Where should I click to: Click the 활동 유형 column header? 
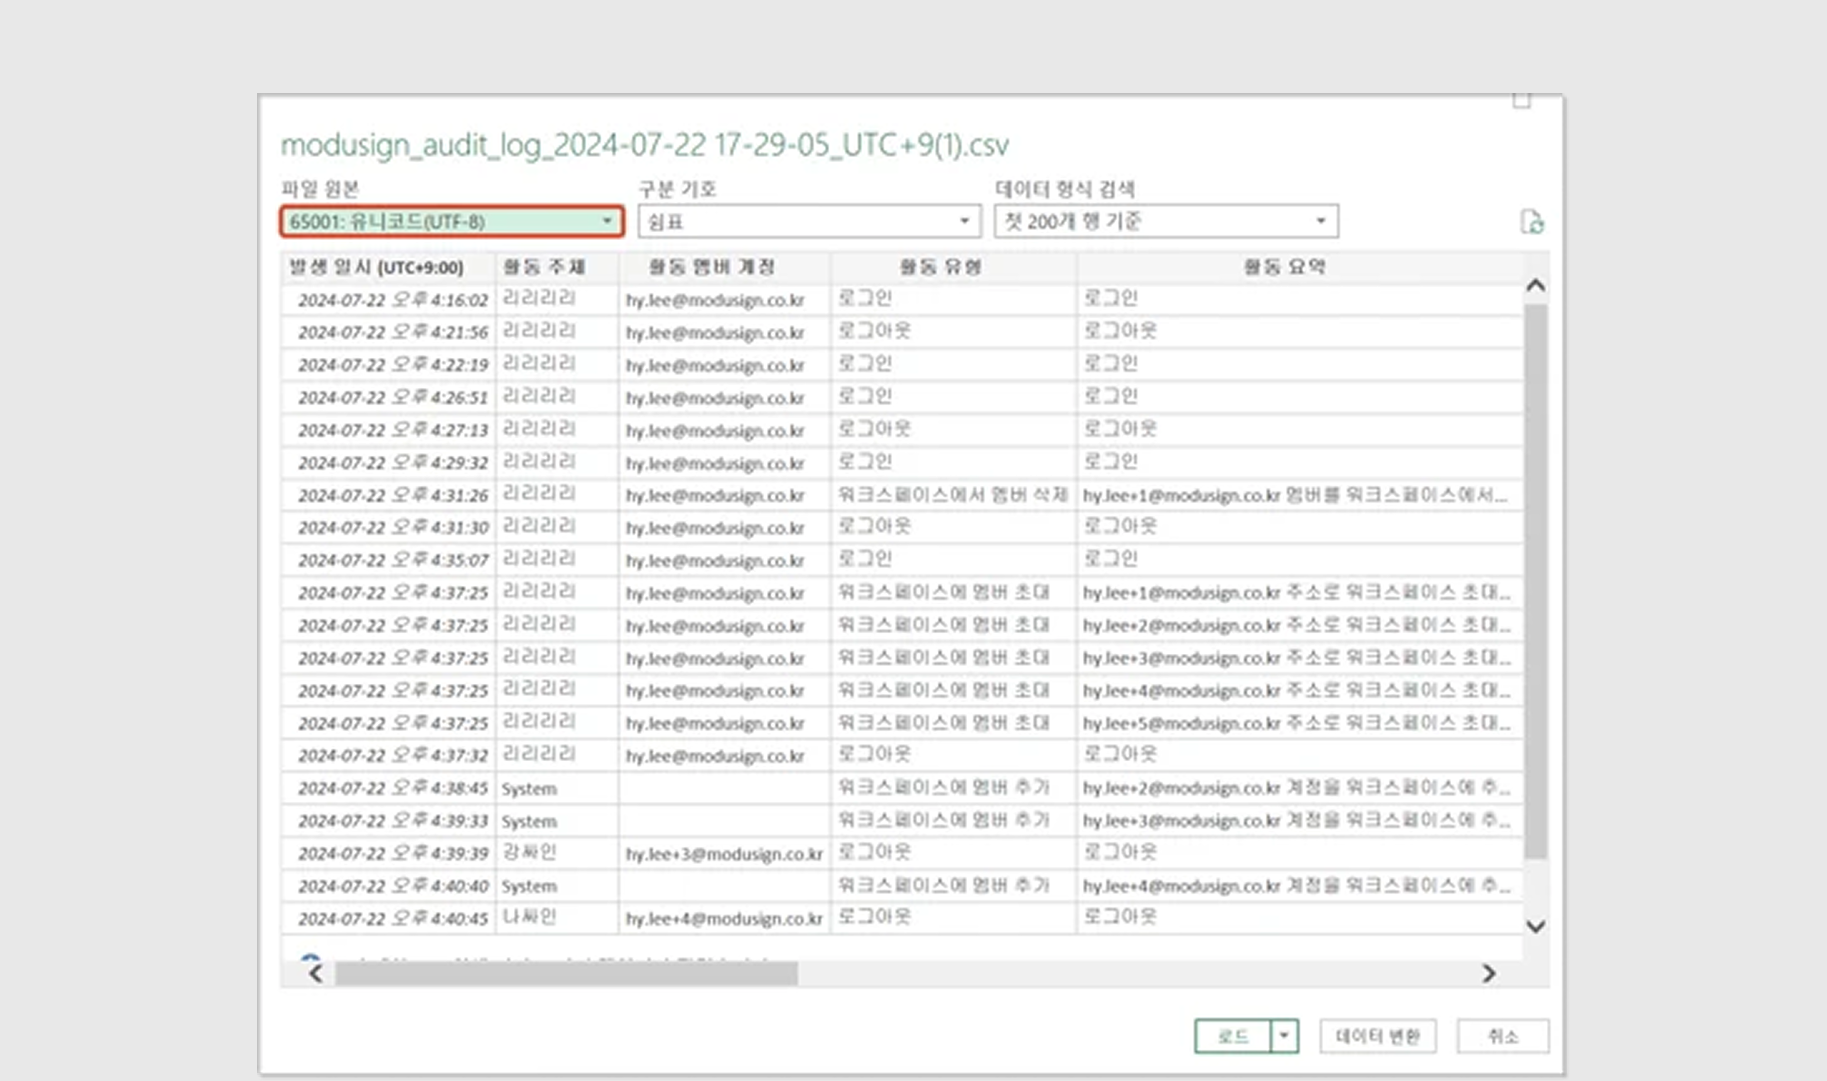[940, 267]
